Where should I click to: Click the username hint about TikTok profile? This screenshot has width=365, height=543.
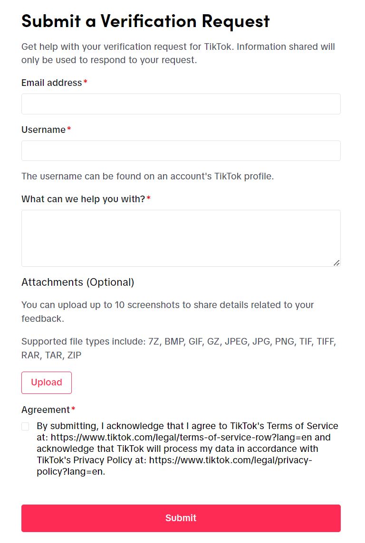(147, 177)
